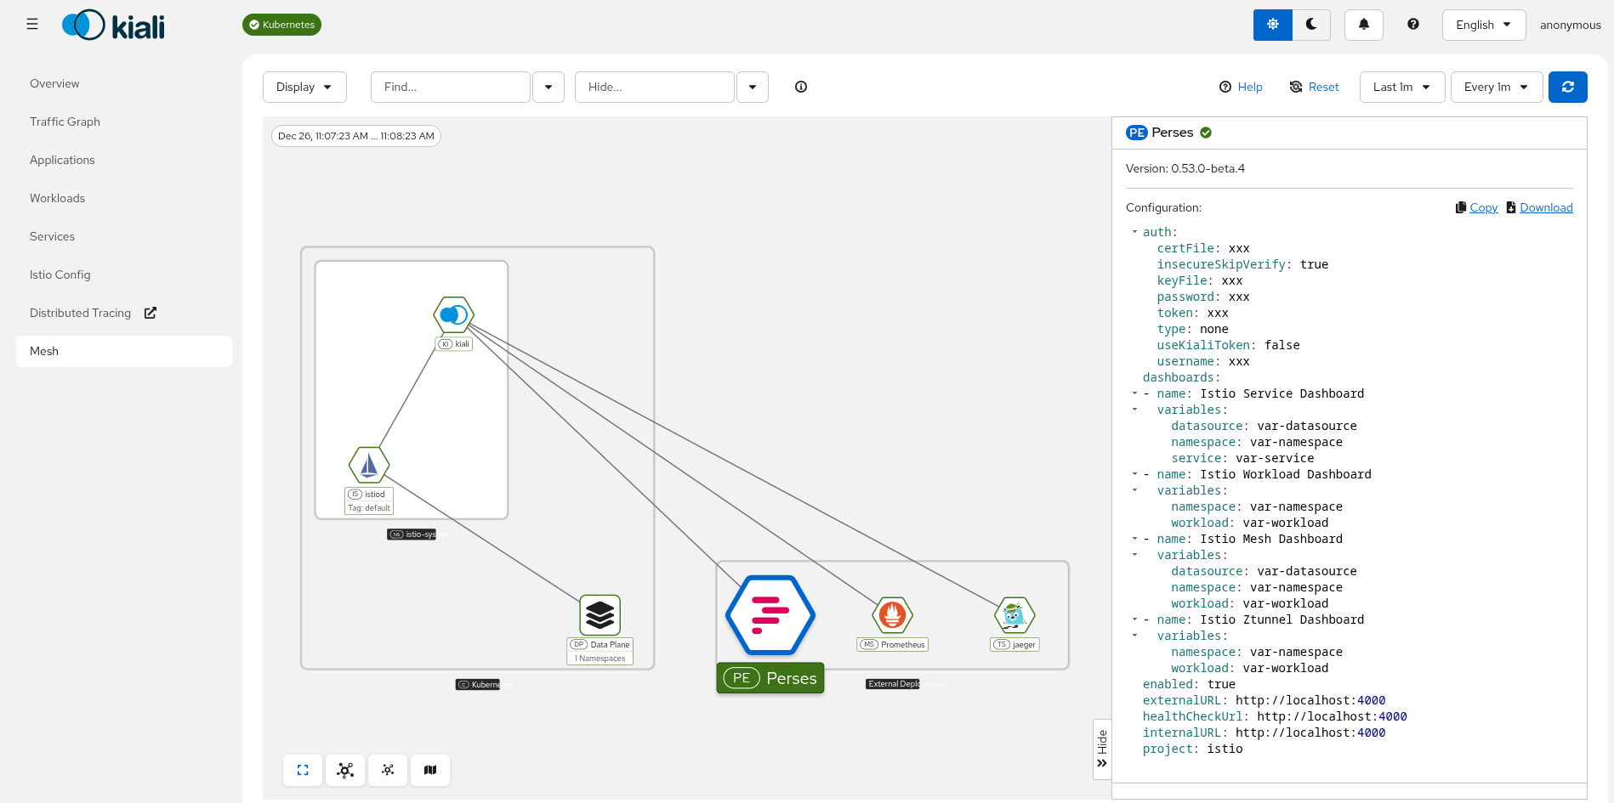
Task: Expand the Last 1m time range dropdown
Action: pyautogui.click(x=1401, y=87)
